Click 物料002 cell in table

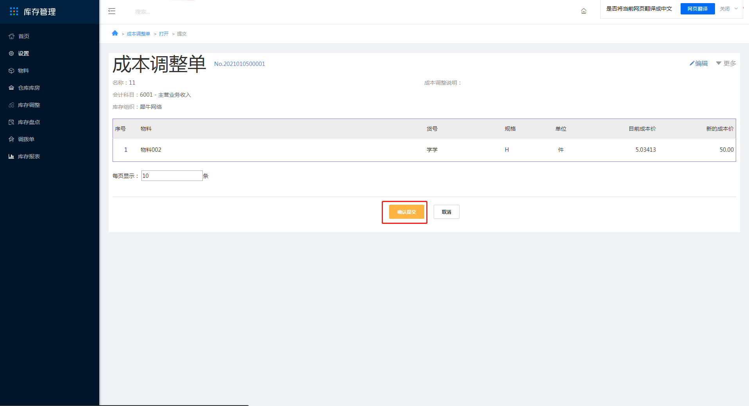[151, 150]
